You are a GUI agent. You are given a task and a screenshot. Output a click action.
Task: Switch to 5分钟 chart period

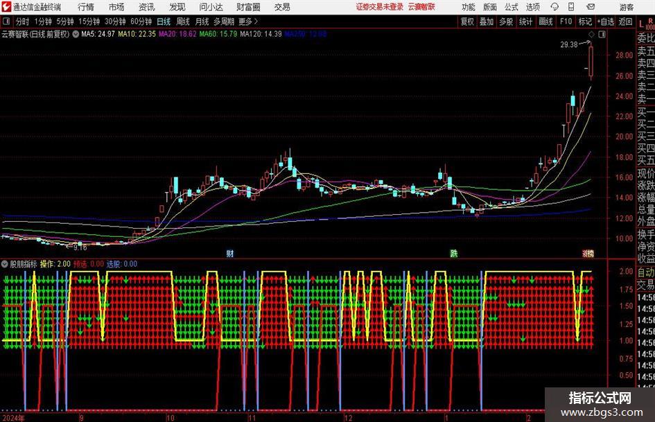(65, 21)
